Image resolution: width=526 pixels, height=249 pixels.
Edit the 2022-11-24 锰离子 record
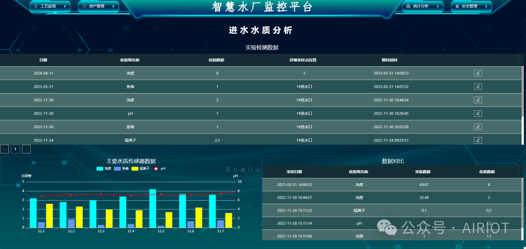tap(478, 140)
